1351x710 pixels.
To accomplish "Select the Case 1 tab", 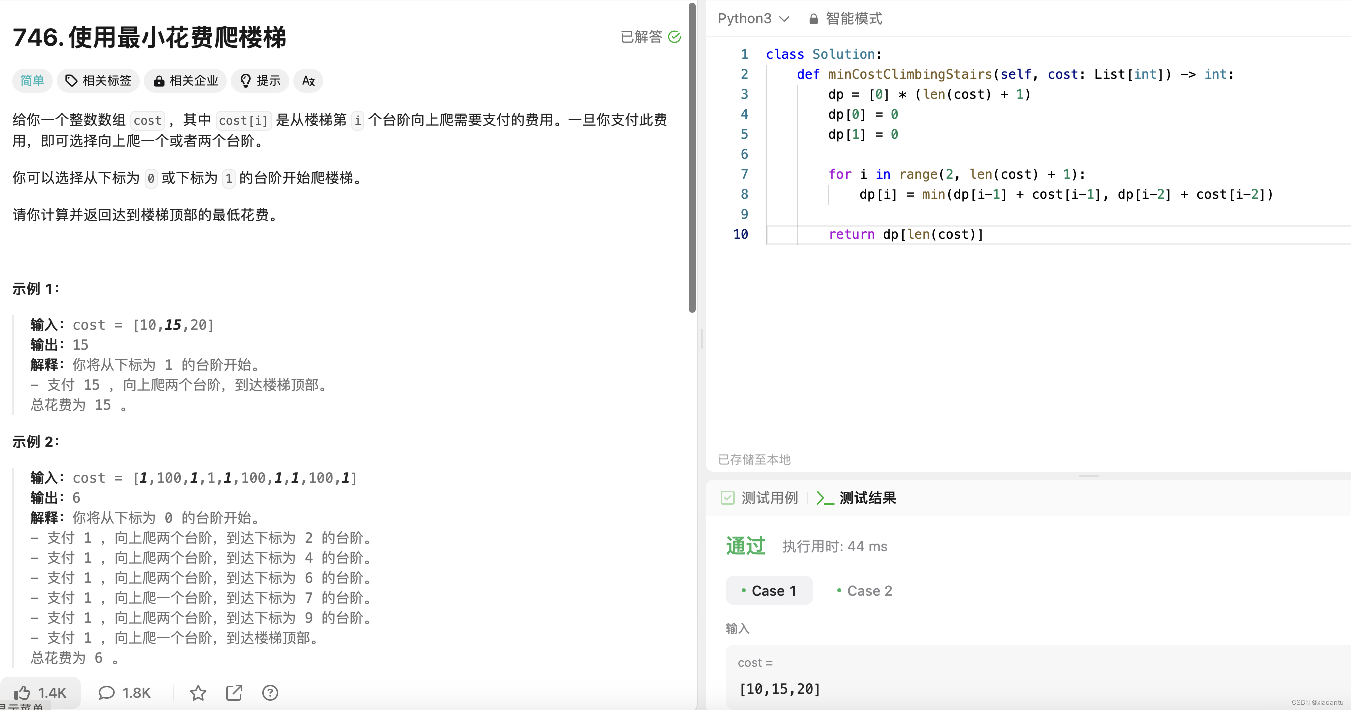I will pos(769,590).
